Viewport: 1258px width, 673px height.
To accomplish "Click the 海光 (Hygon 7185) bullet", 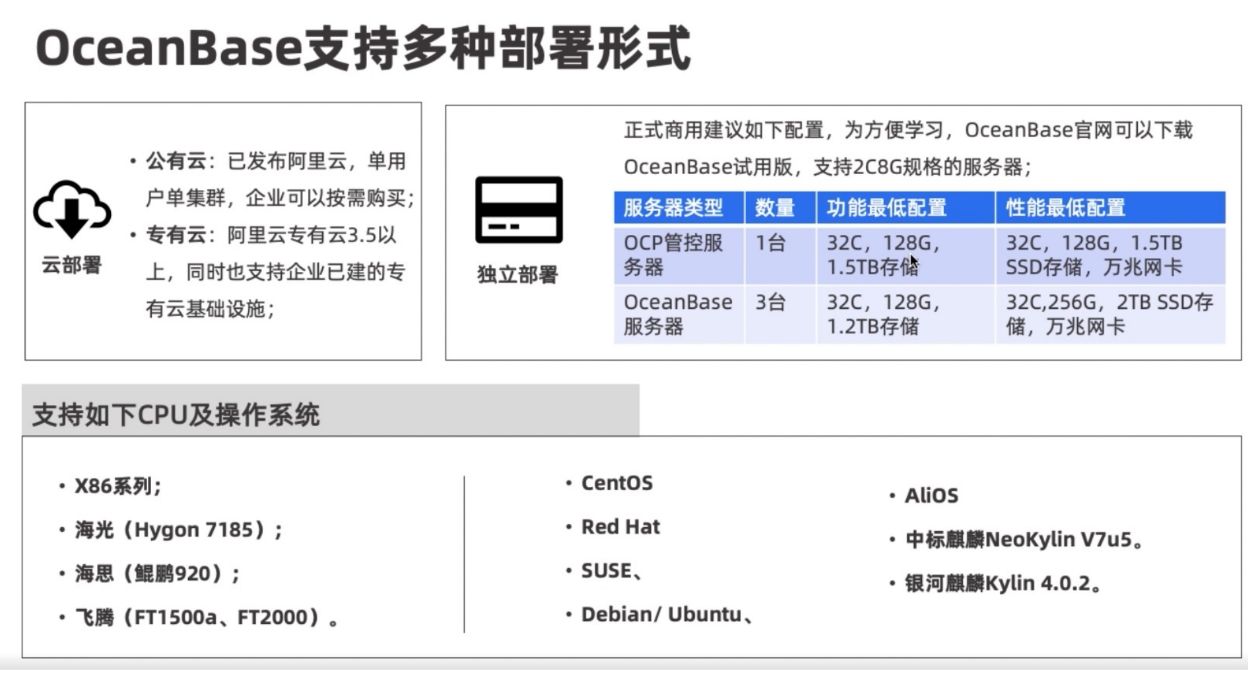I will coord(178,530).
